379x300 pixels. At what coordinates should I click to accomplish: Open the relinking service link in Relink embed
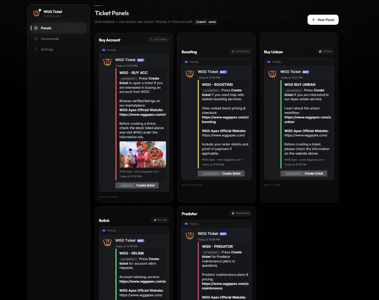click(x=142, y=282)
